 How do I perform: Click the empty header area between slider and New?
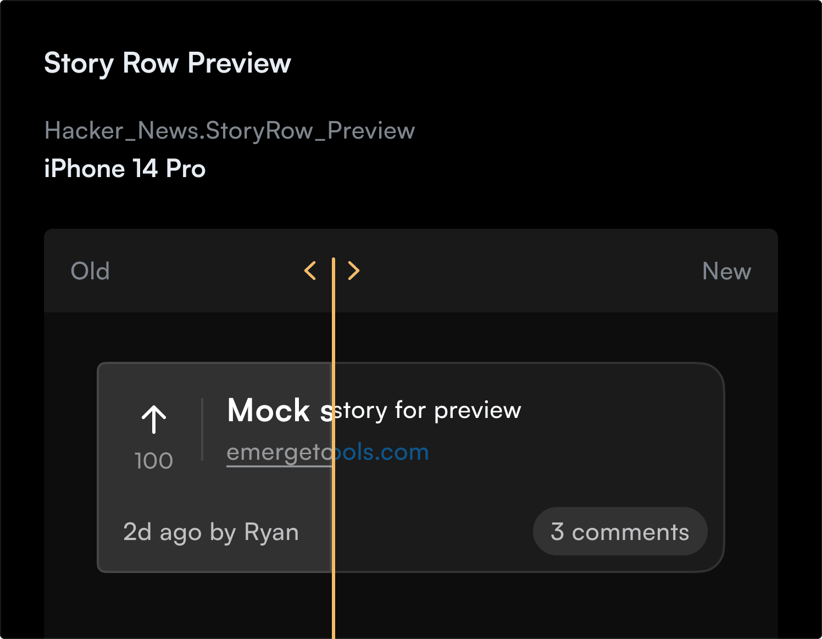527,271
